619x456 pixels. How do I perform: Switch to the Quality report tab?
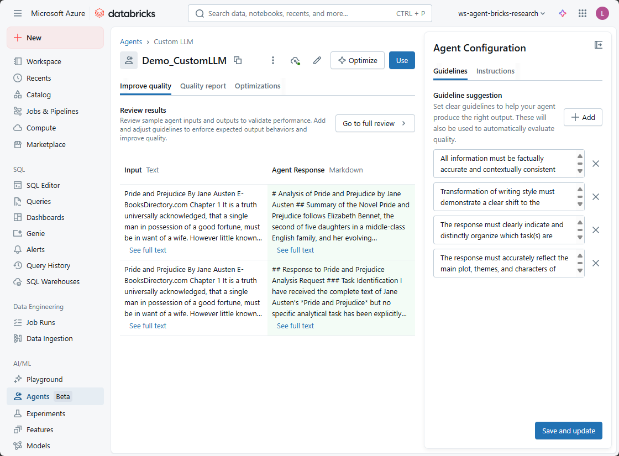pyautogui.click(x=203, y=86)
